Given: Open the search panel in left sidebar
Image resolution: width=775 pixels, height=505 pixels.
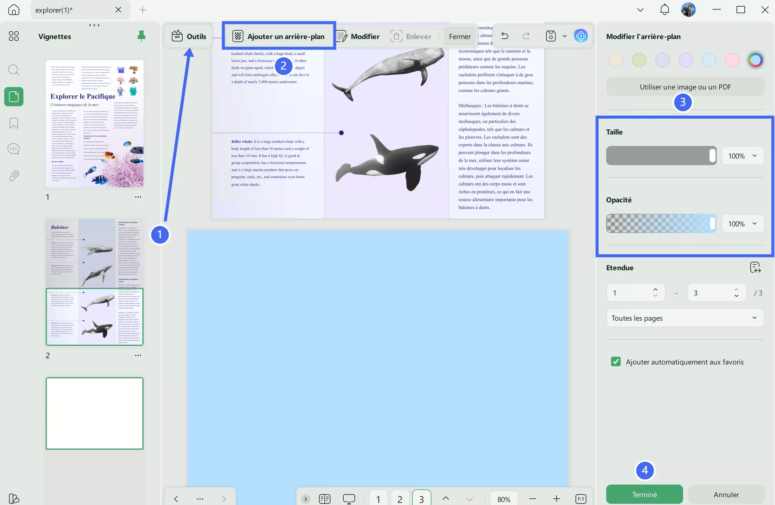Looking at the screenshot, I should coord(14,70).
